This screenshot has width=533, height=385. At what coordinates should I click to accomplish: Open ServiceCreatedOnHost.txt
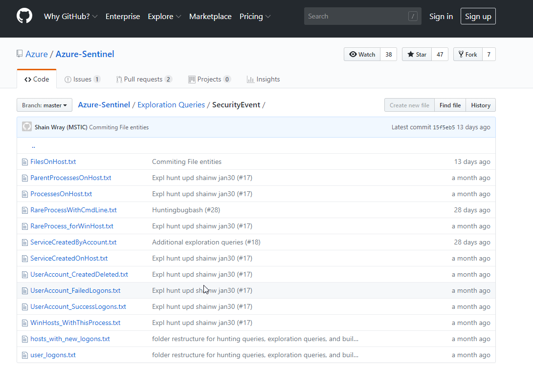pos(69,259)
